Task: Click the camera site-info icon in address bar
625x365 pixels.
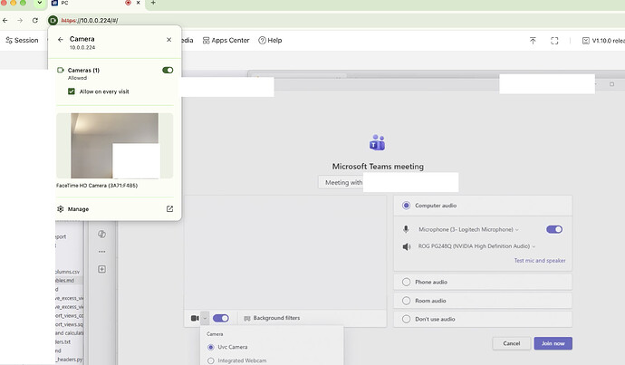Action: coord(53,20)
